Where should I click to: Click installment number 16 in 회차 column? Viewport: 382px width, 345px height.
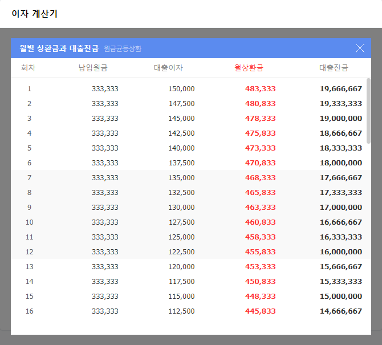click(x=30, y=311)
